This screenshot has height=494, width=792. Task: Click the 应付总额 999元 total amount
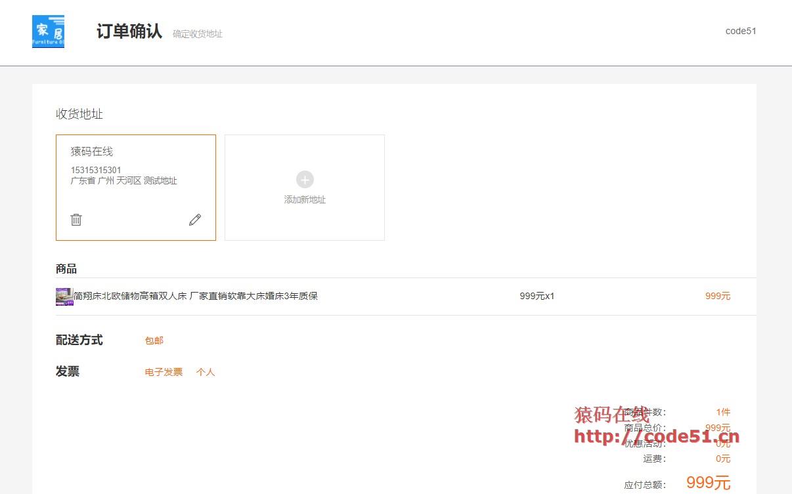708,483
